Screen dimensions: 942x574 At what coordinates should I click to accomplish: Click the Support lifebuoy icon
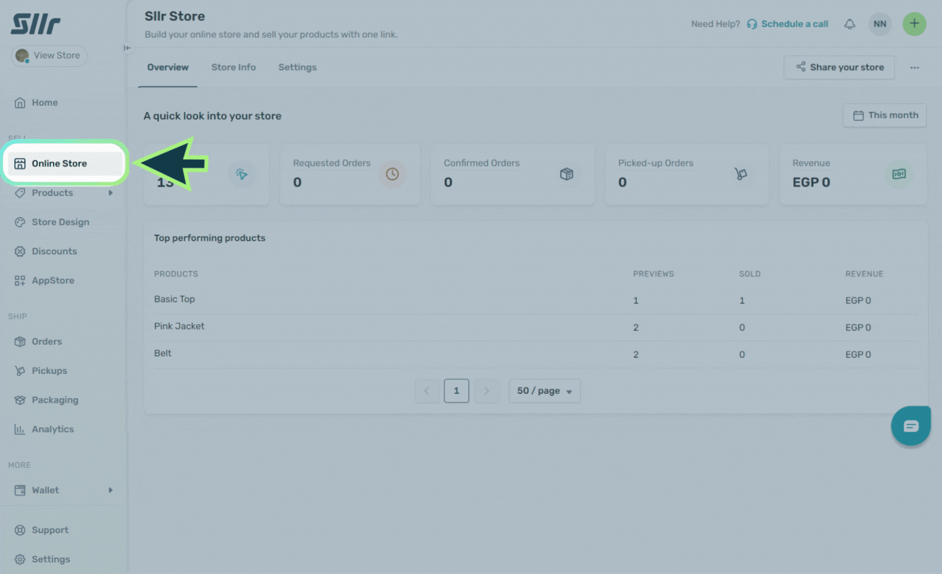pos(20,530)
